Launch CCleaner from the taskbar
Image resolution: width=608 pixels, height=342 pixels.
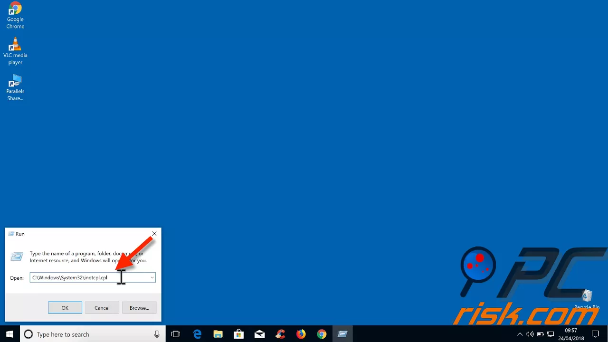(x=280, y=334)
